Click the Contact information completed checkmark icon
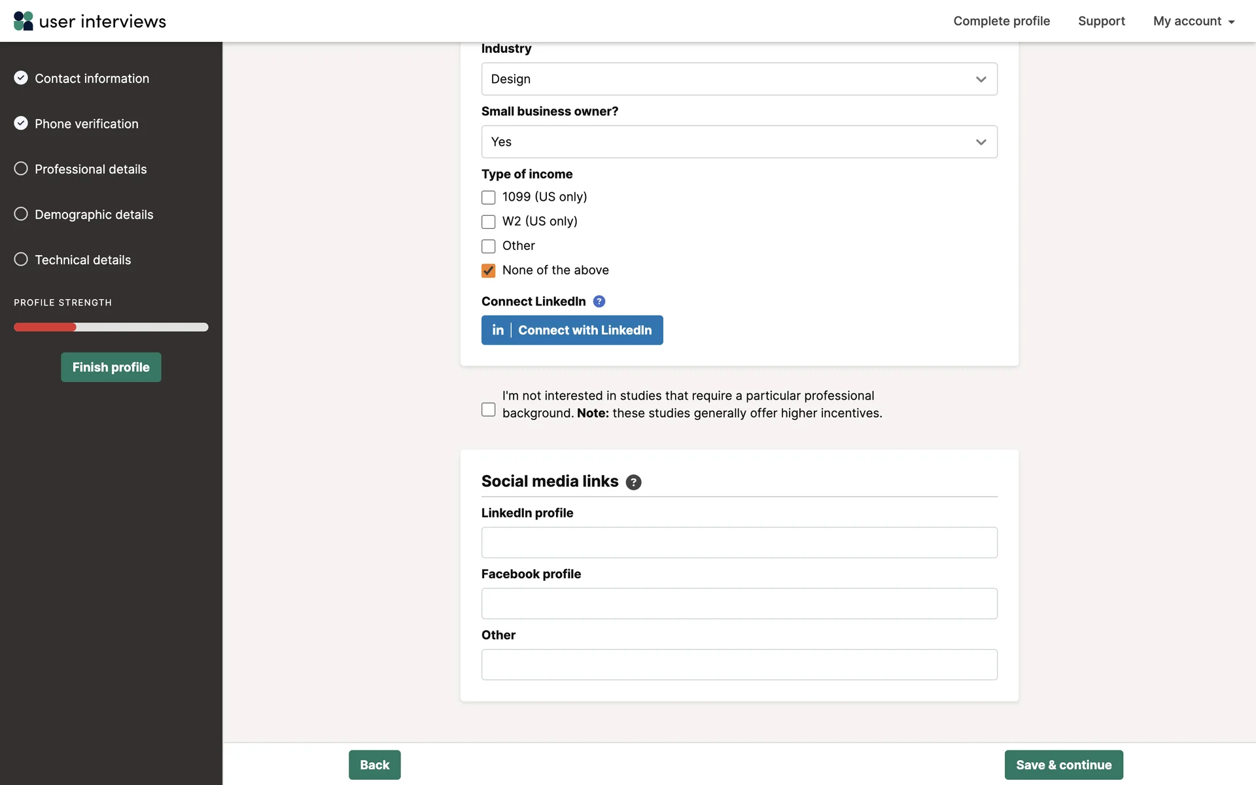The width and height of the screenshot is (1256, 785). tap(21, 78)
